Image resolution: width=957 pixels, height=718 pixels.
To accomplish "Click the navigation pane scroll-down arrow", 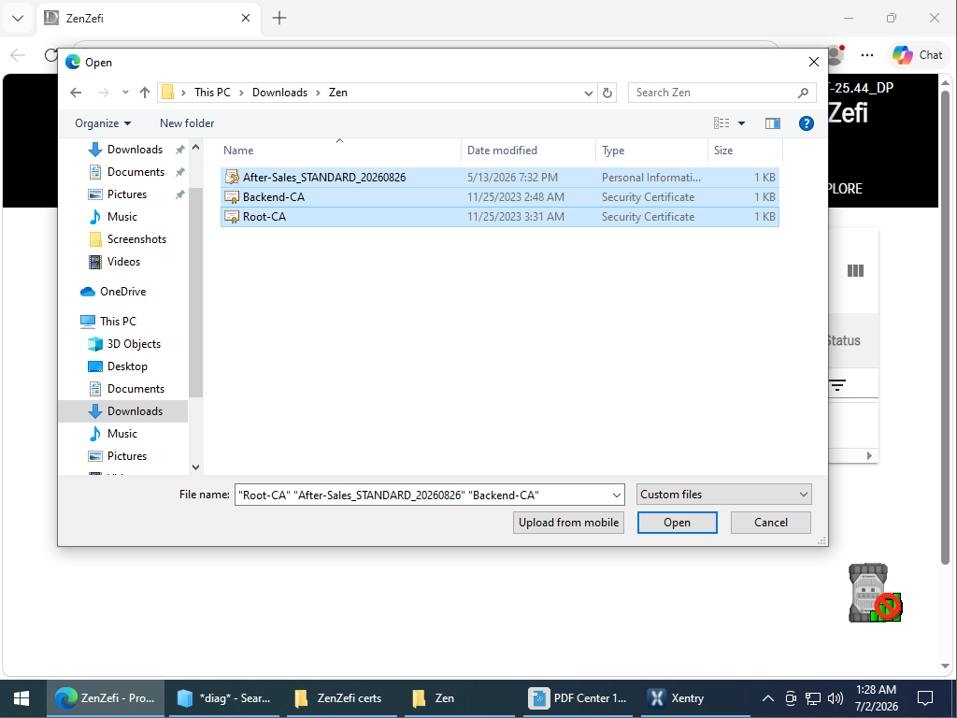I will [196, 467].
